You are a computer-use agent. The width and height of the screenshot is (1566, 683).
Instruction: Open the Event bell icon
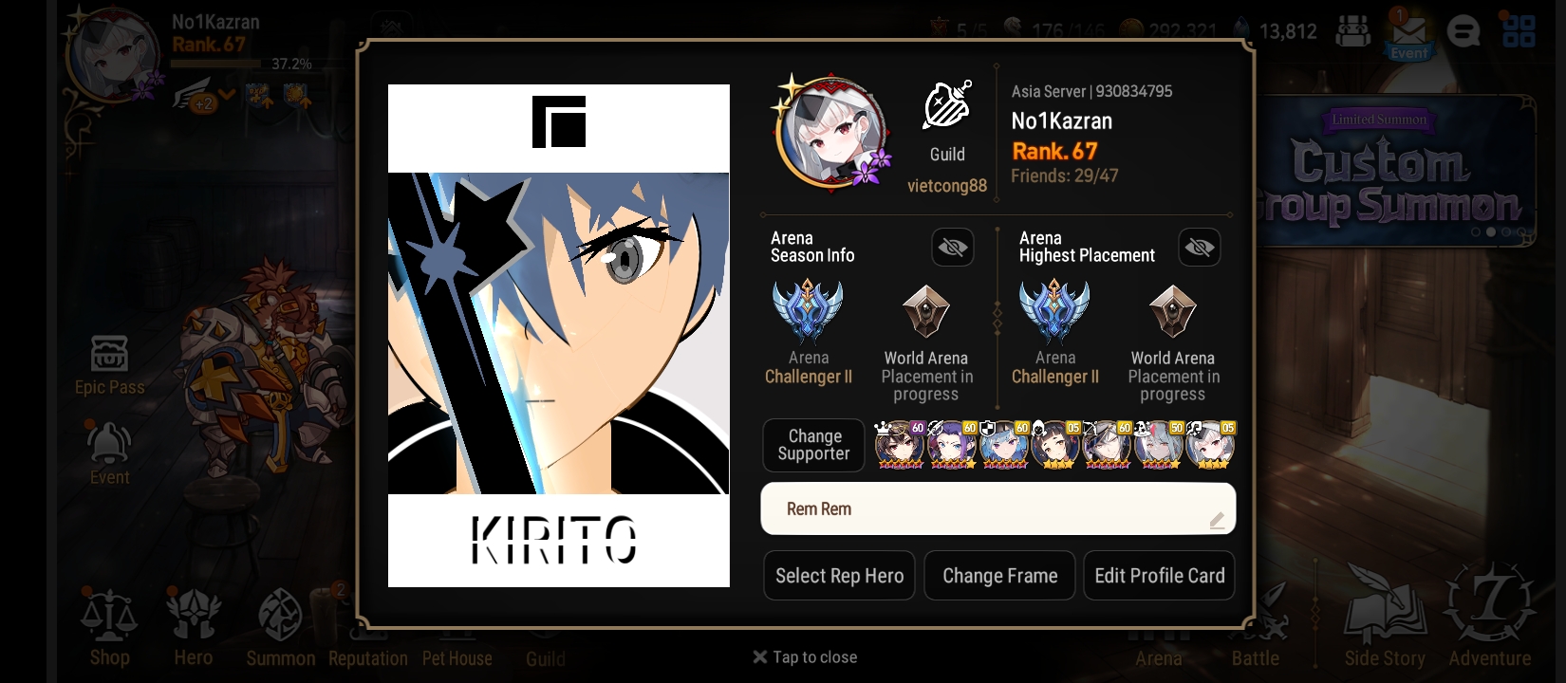tap(109, 443)
